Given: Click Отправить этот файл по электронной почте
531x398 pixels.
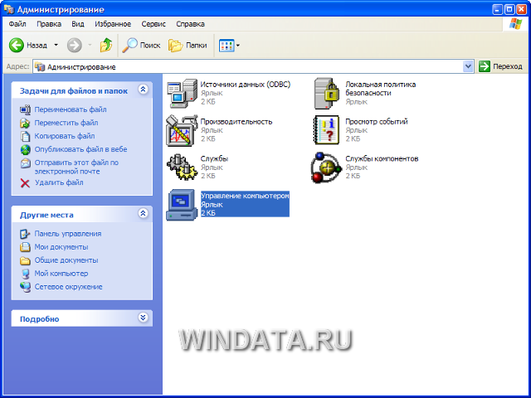Looking at the screenshot, I should tap(76, 167).
